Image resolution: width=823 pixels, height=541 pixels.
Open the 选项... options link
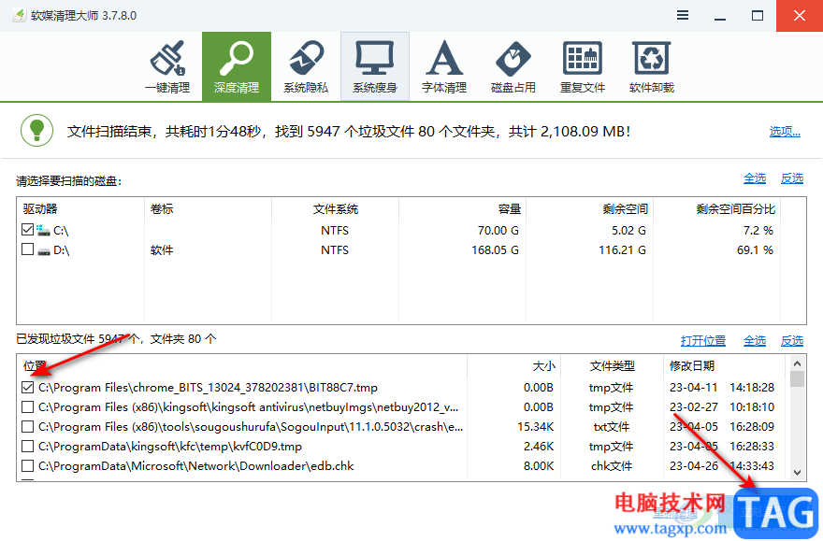coord(785,131)
